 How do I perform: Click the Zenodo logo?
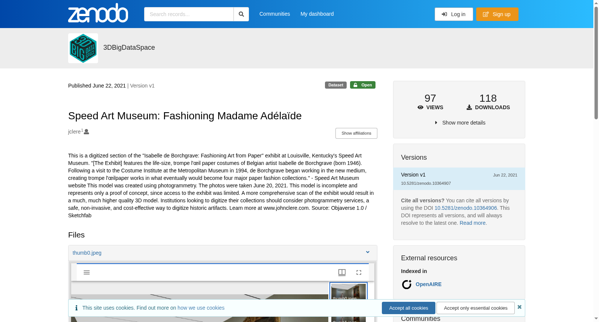[98, 13]
